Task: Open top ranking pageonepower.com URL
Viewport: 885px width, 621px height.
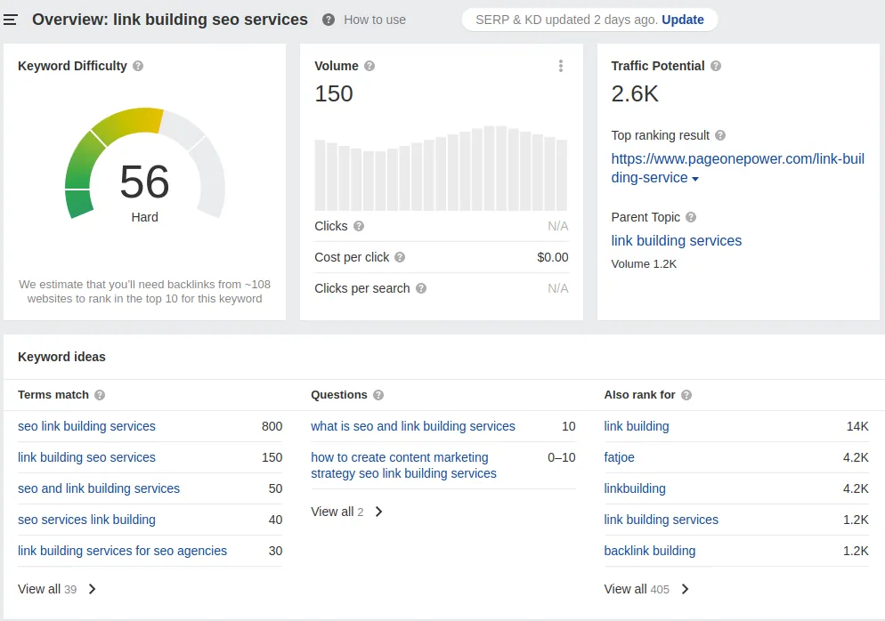Action: 737,168
